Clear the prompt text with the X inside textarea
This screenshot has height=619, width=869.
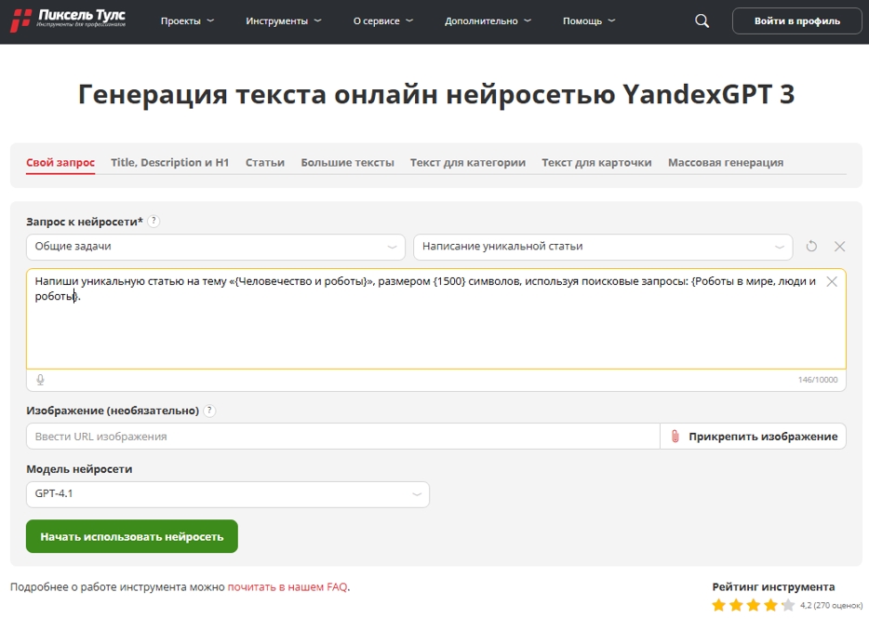pyautogui.click(x=831, y=282)
